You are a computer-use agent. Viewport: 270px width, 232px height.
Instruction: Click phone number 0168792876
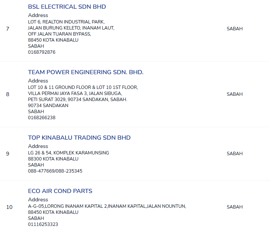click(x=42, y=52)
